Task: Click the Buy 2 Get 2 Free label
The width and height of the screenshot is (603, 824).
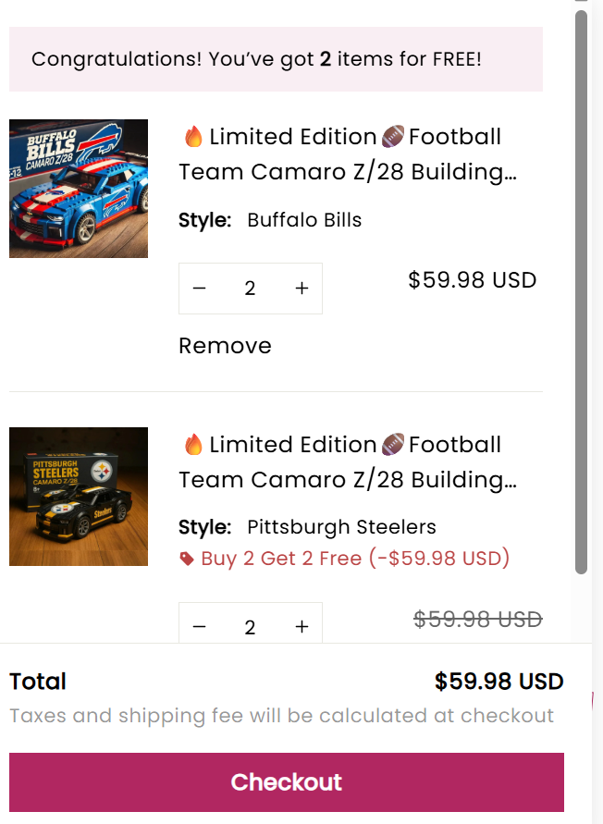Action: [x=355, y=559]
